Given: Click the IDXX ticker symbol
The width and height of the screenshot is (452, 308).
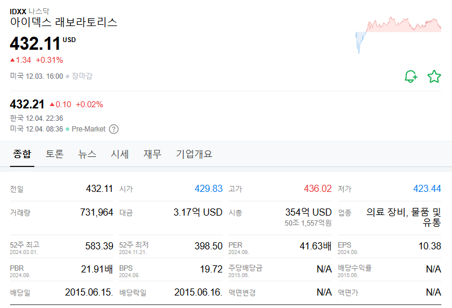Looking at the screenshot, I should (x=18, y=11).
